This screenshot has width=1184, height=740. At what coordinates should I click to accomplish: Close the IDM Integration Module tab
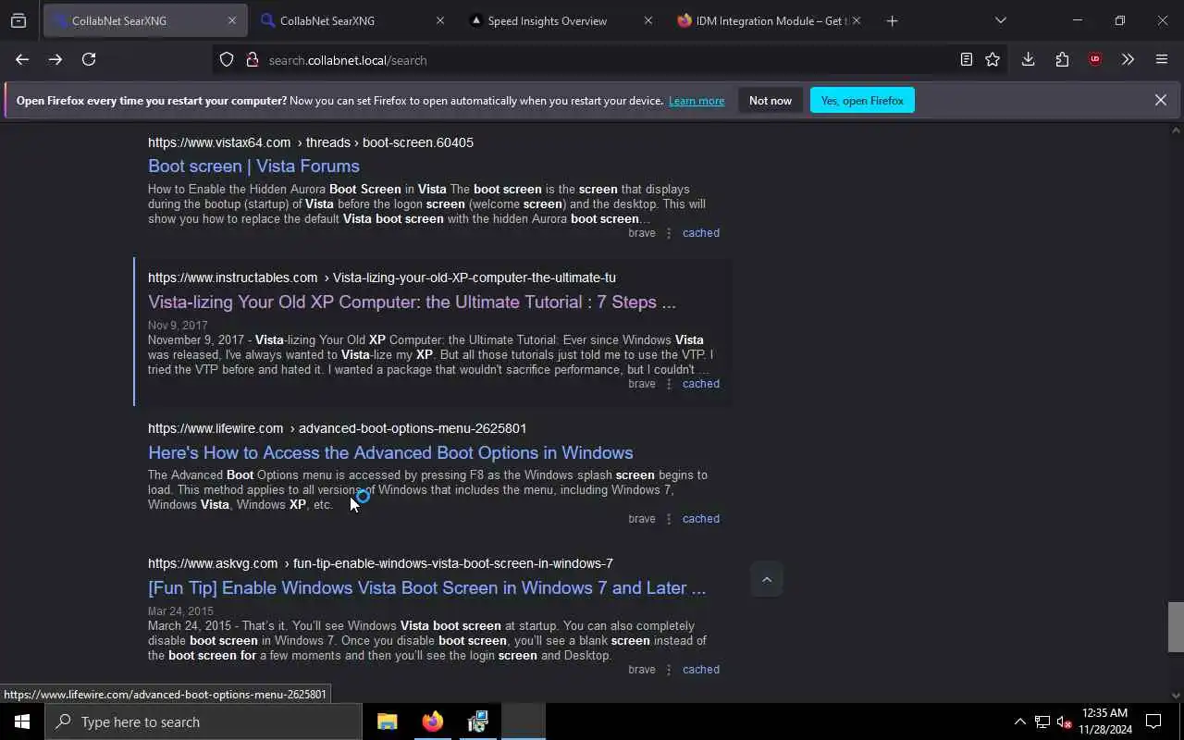coord(856,20)
